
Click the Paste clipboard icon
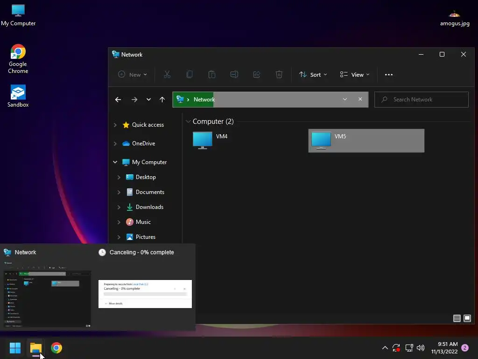(212, 74)
